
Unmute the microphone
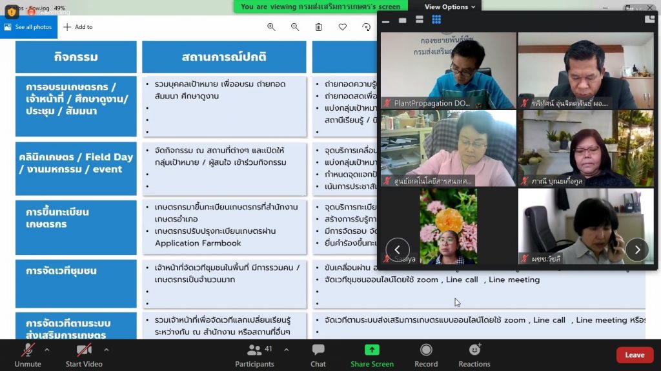pos(28,354)
